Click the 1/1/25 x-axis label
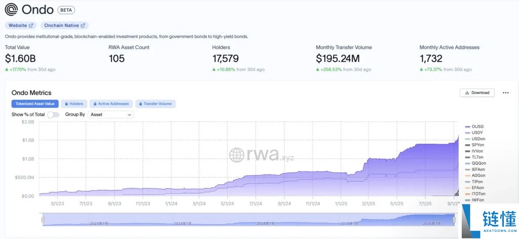Viewport: 519px width, 239px height. (x=341, y=203)
